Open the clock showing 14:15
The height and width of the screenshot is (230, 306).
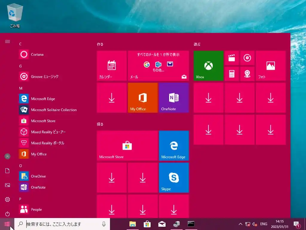tap(279, 224)
